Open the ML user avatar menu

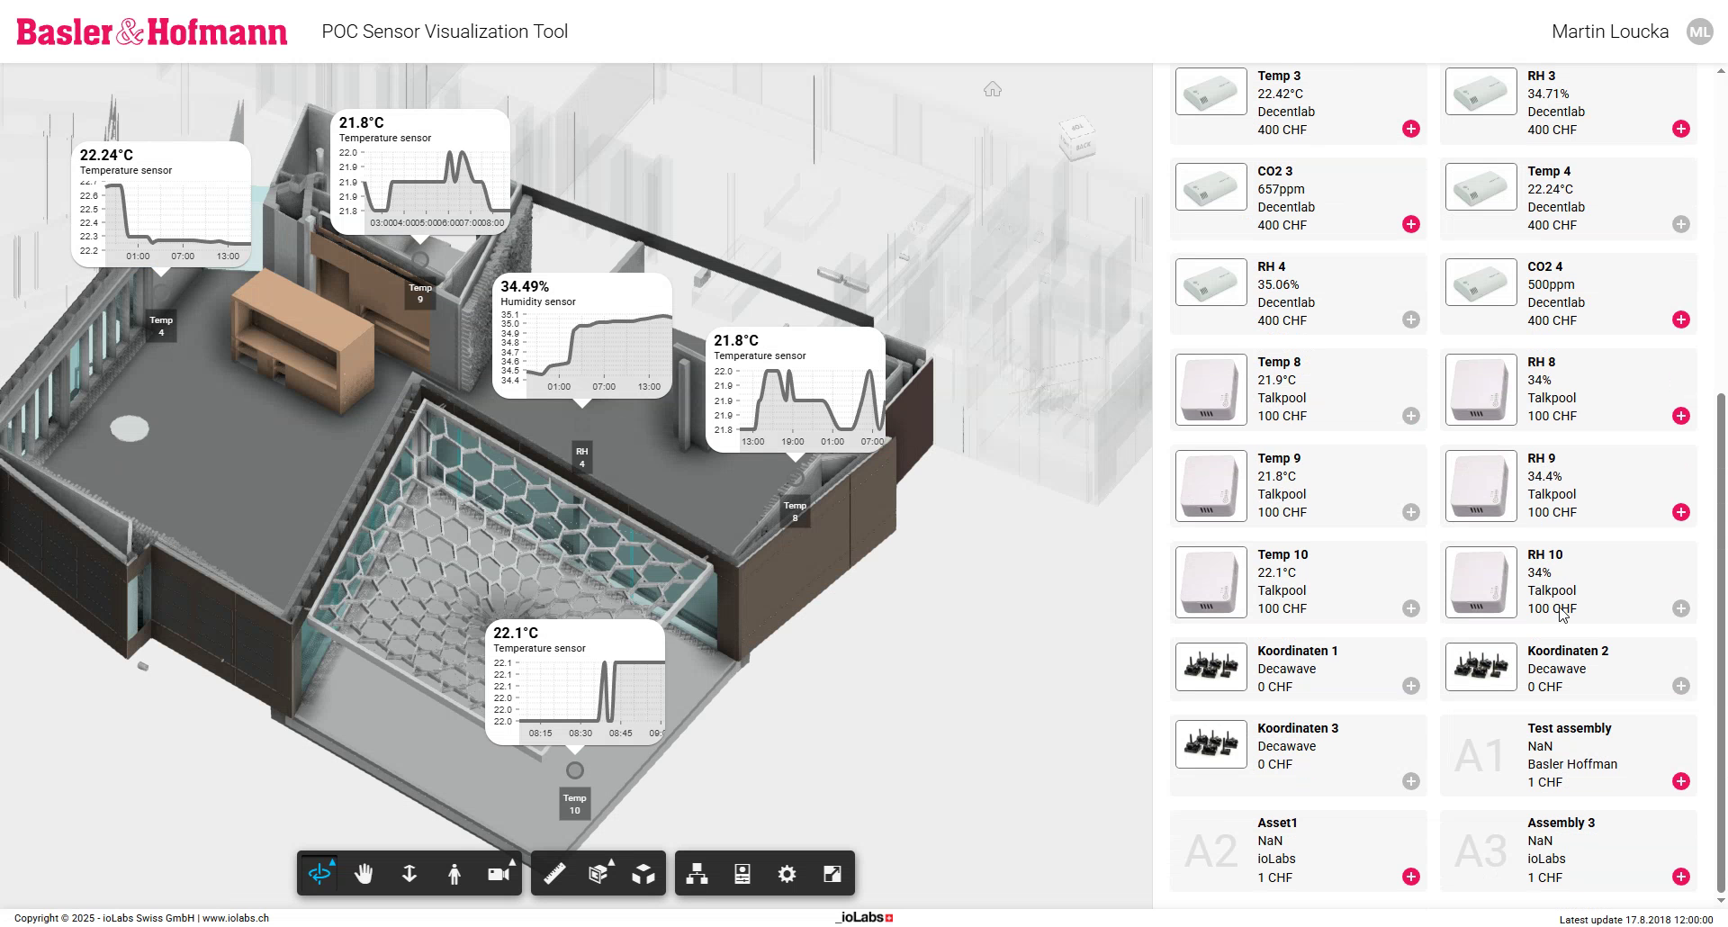(1699, 32)
